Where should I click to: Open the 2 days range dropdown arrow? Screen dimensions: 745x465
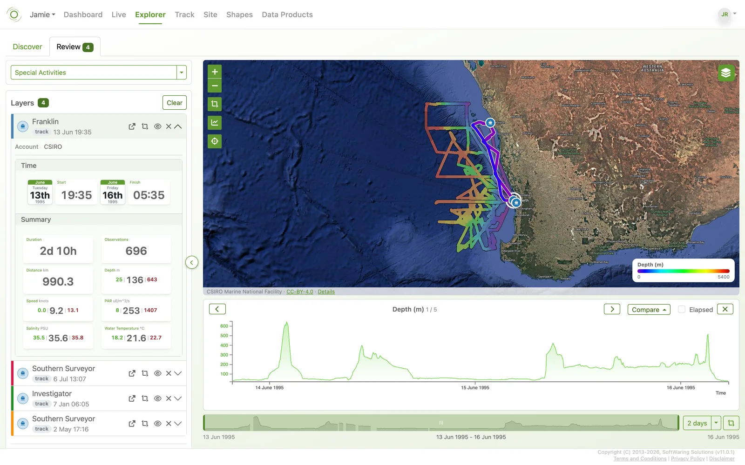click(716, 423)
